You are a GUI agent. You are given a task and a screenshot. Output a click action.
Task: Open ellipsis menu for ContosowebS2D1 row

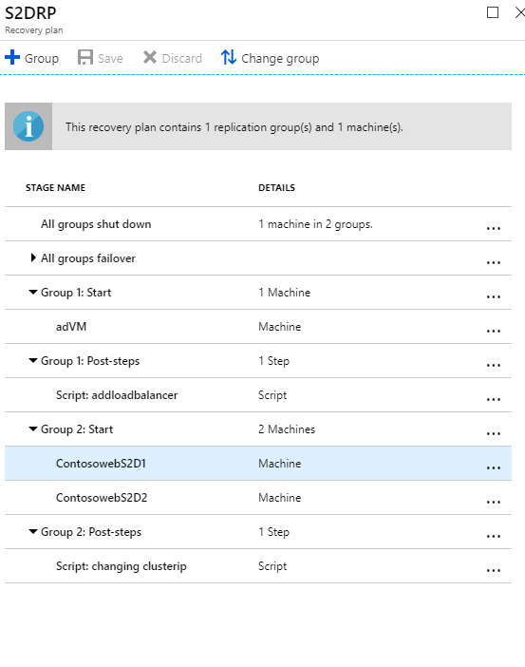[x=493, y=467]
